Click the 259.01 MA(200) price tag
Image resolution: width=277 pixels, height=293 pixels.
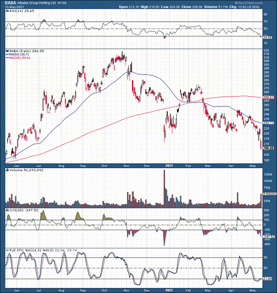(268, 98)
